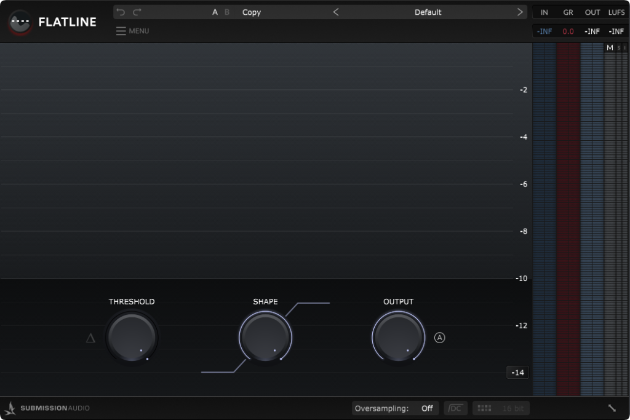Click the Flatline round logo icon

[x=20, y=22]
